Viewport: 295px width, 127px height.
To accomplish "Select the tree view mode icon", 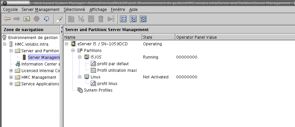I will [133, 19].
